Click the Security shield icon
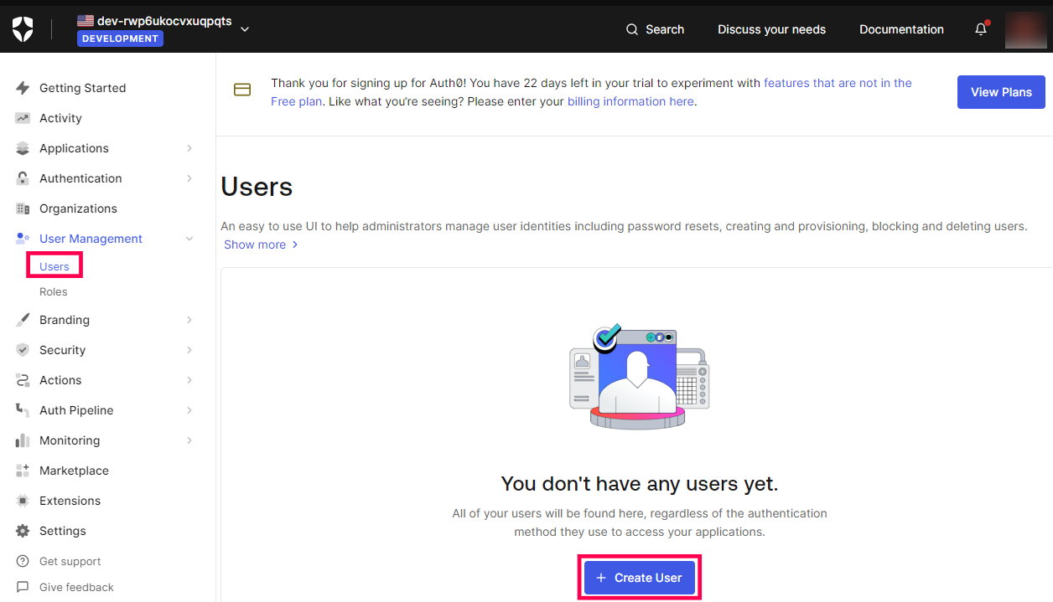1053x602 pixels. pyautogui.click(x=23, y=350)
